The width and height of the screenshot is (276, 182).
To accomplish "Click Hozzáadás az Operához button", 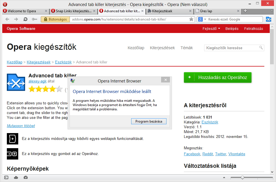I will pos(218,77).
